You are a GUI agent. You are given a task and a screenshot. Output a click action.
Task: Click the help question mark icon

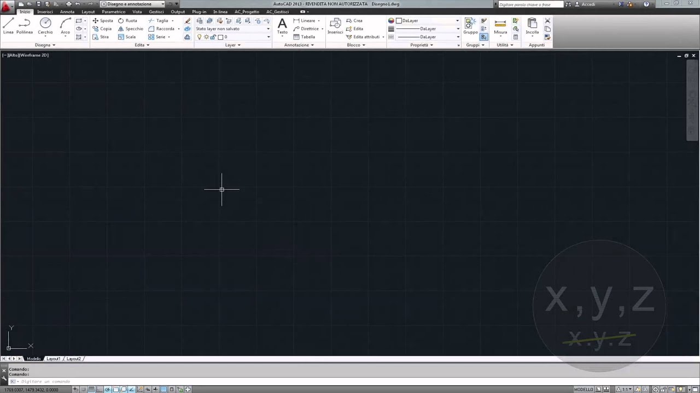click(646, 4)
